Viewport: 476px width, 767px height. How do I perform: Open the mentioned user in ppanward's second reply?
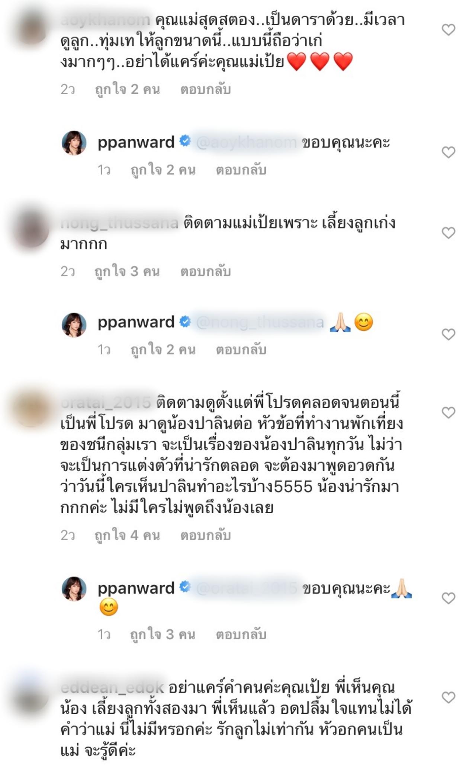tap(260, 322)
